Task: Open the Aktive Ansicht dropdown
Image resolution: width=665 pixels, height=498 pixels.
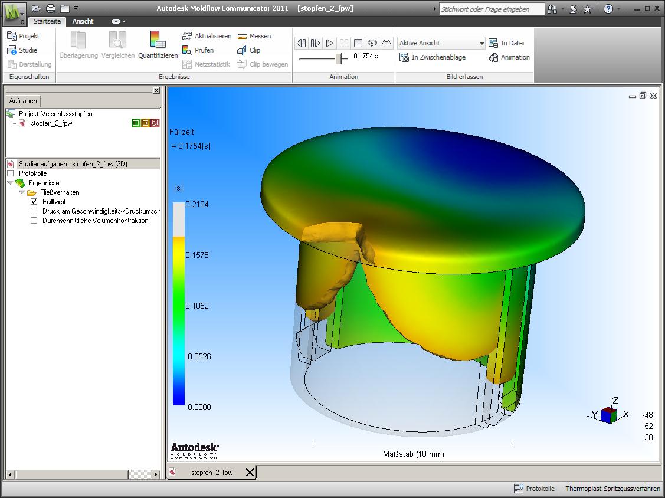Action: [x=481, y=43]
